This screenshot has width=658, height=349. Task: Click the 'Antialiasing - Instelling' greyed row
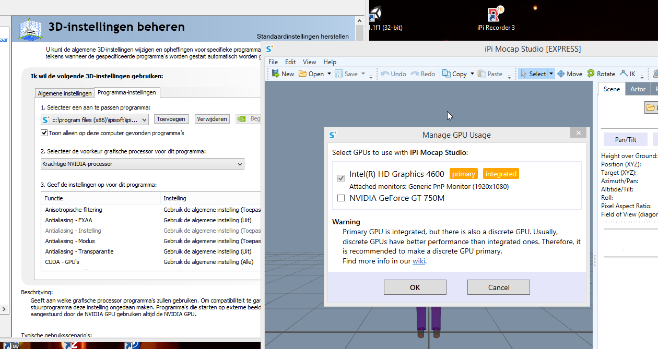tap(151, 231)
